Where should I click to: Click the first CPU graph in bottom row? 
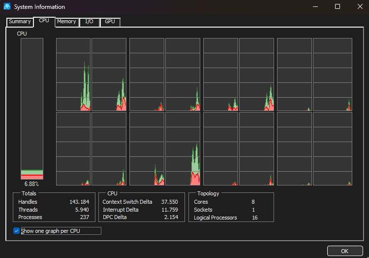73,148
